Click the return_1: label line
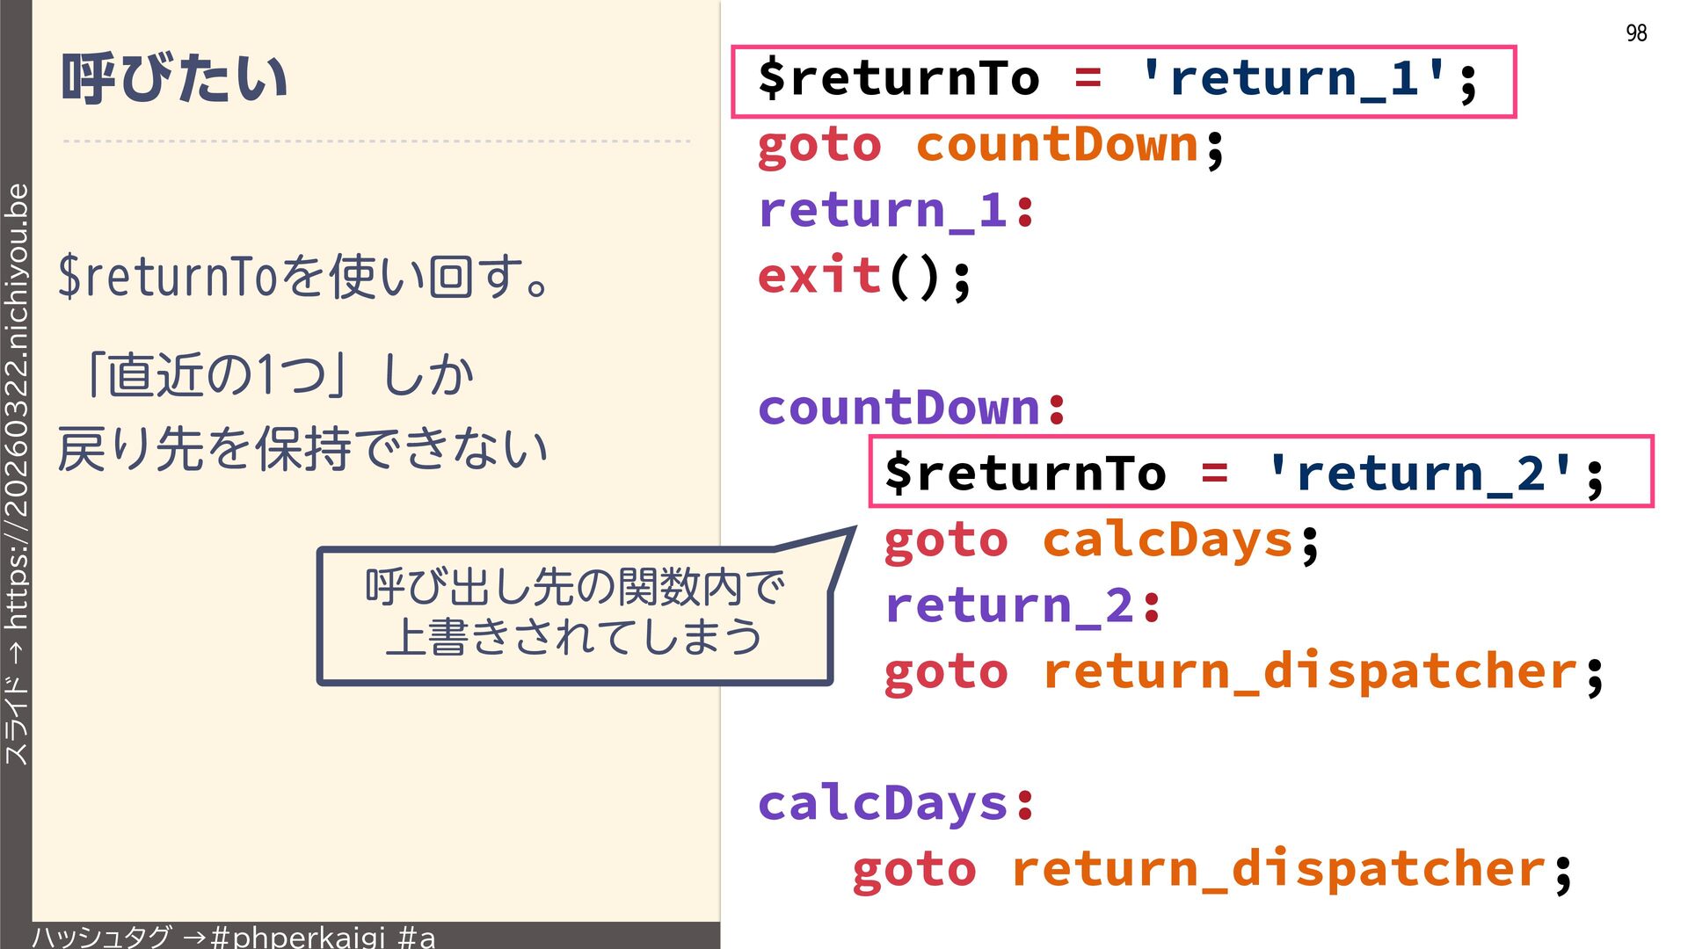Viewport: 1688px width, 949px height. coord(897,211)
